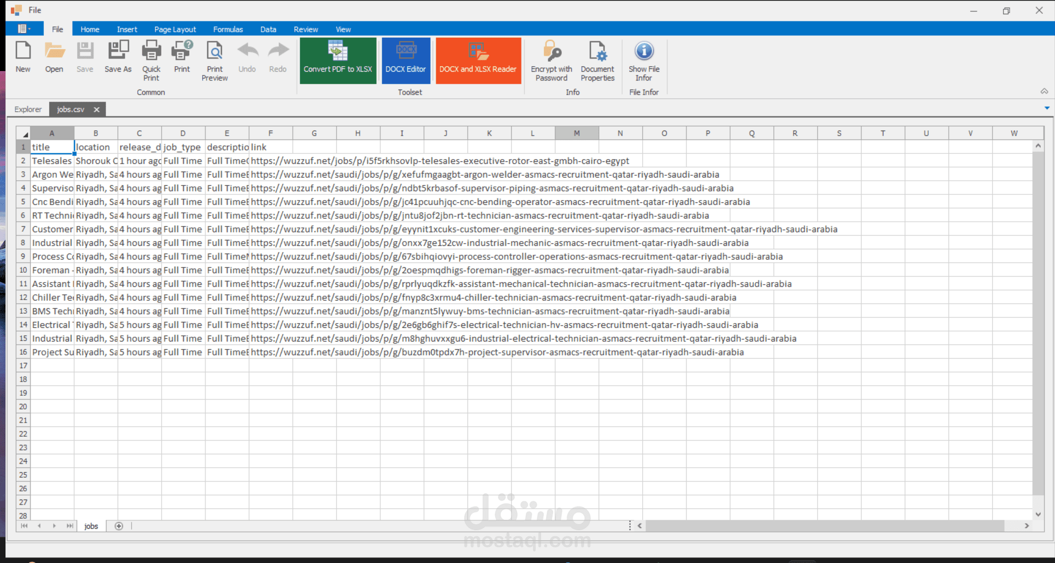The height and width of the screenshot is (563, 1055).
Task: Open the View ribbon tab
Action: tap(343, 30)
